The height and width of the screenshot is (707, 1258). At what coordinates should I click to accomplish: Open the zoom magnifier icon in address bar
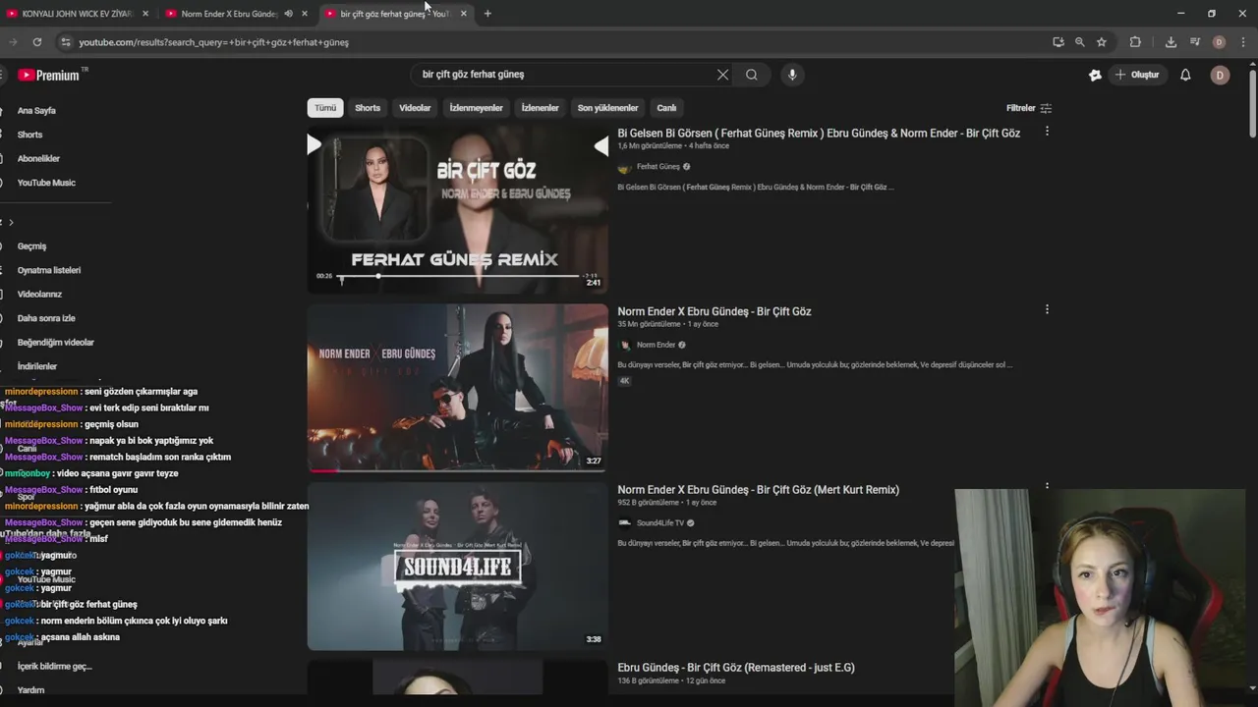tap(1079, 42)
